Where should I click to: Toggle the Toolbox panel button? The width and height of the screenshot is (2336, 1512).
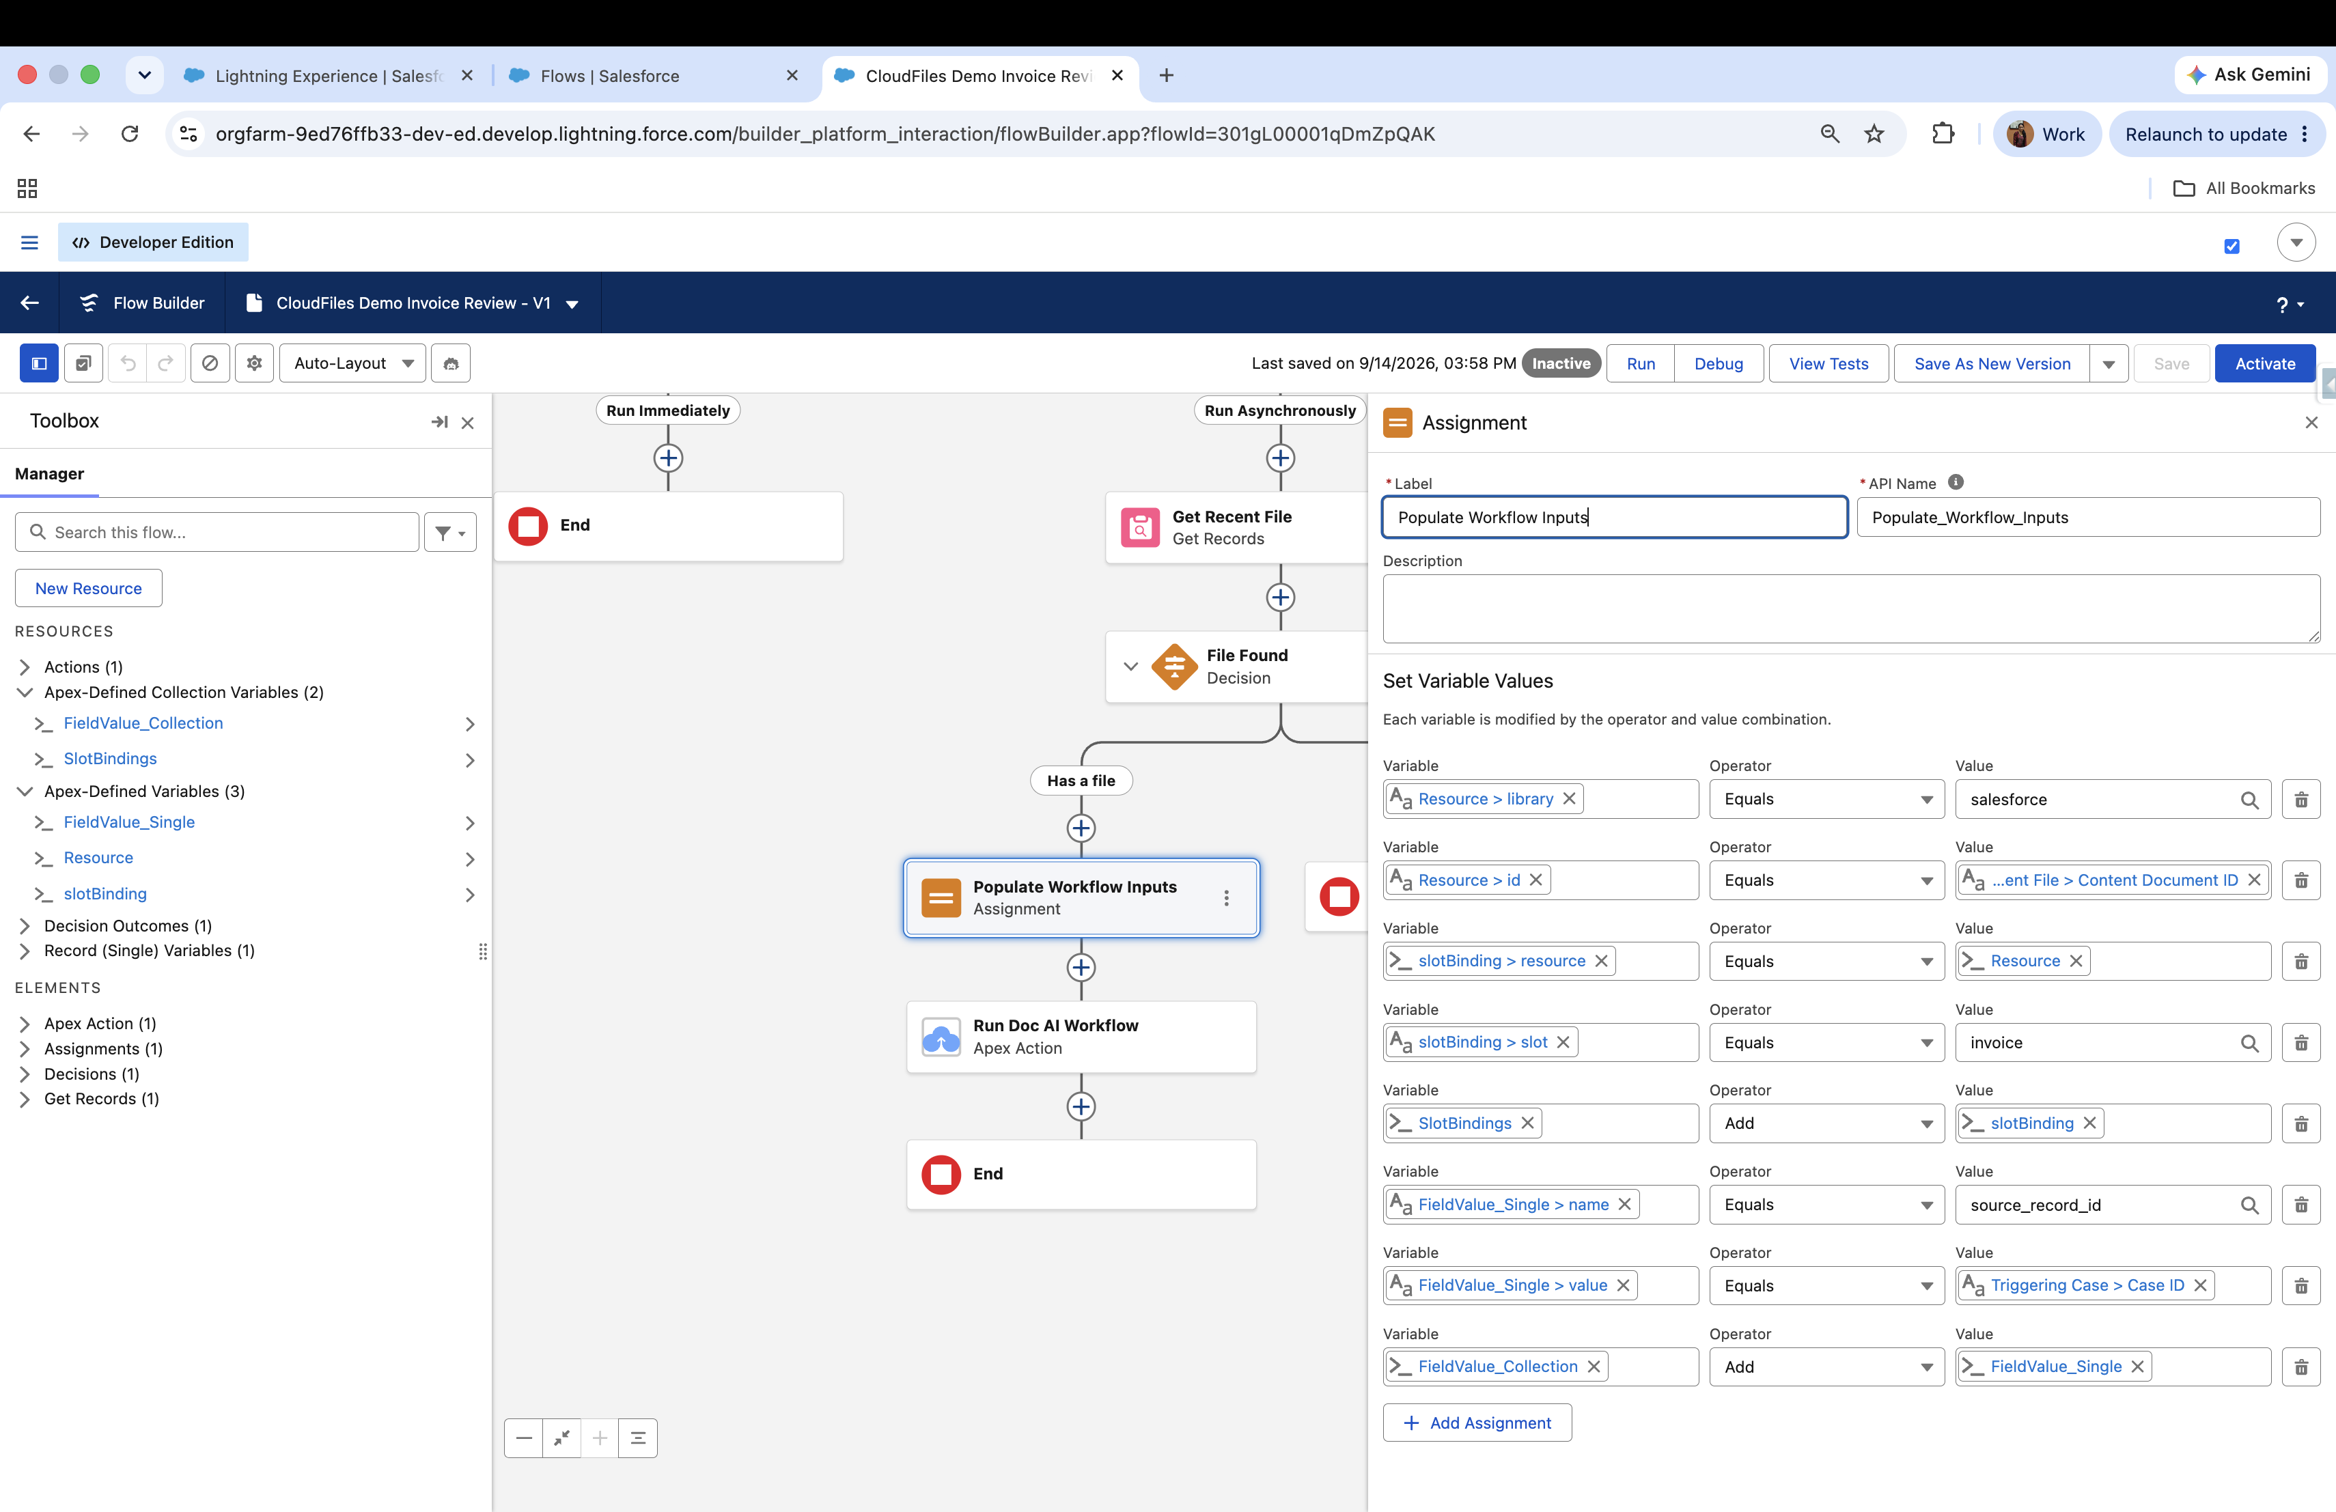click(39, 363)
